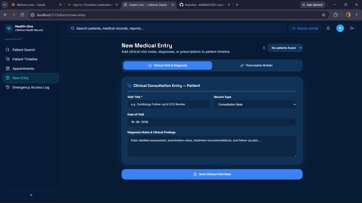Click New Entry clipboard icon
This screenshot has width=362, height=203.
coord(8,78)
